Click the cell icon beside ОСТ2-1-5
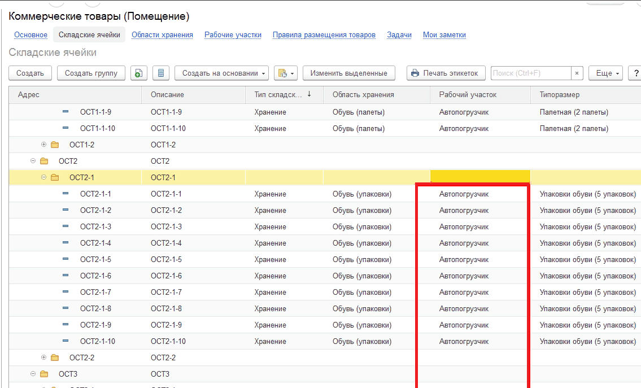641x388 pixels. (x=66, y=259)
